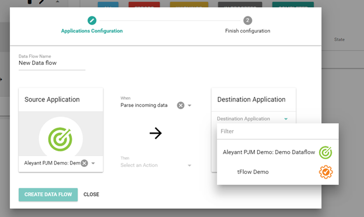364x217 pixels.
Task: Toggle the Destination Application dropdown arrow
Action: pos(286,119)
